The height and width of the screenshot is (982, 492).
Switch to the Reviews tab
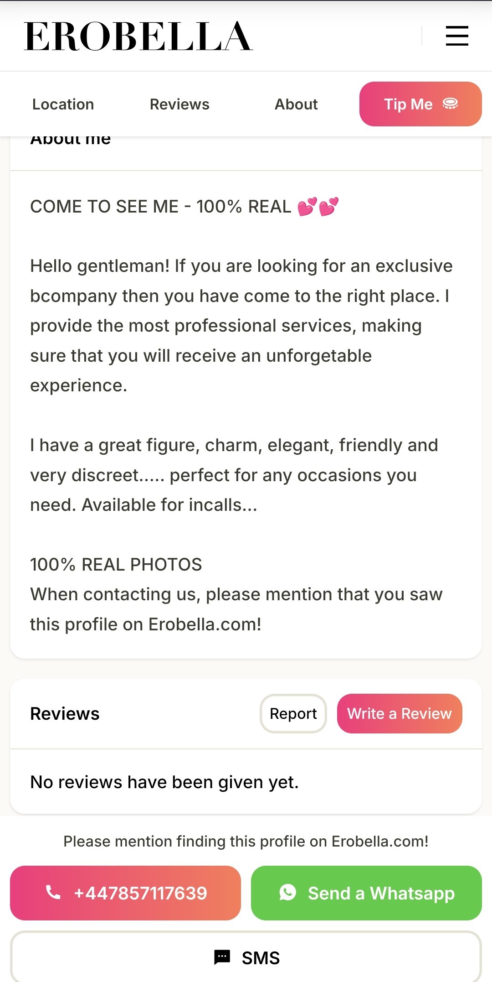pyautogui.click(x=179, y=104)
